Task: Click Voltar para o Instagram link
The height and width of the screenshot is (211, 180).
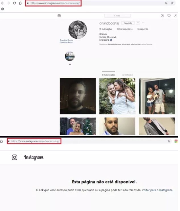Action: (x=157, y=190)
